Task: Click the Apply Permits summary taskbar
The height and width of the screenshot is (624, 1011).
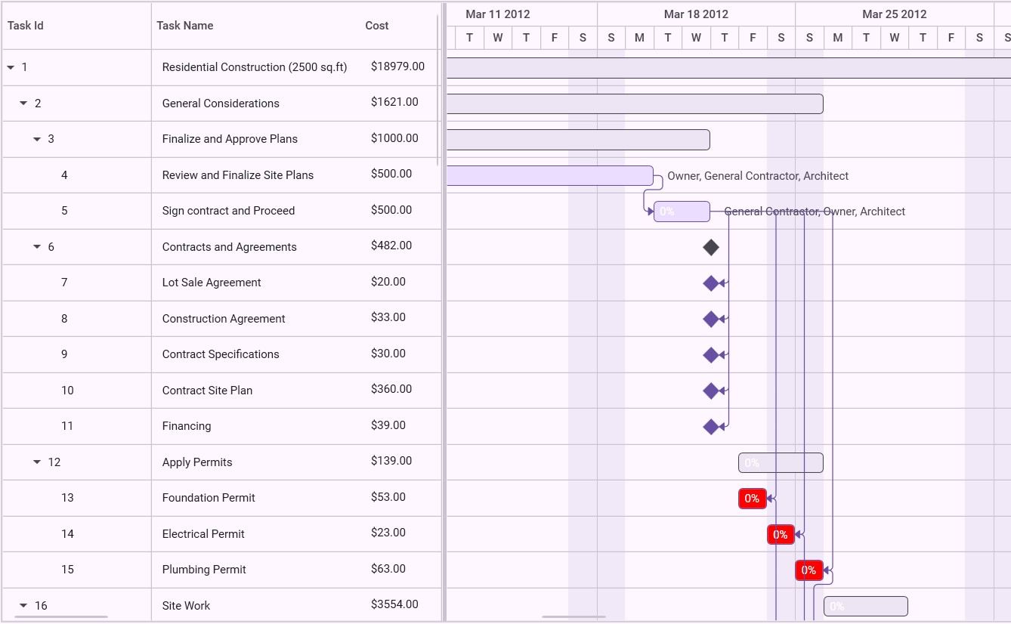Action: [781, 462]
